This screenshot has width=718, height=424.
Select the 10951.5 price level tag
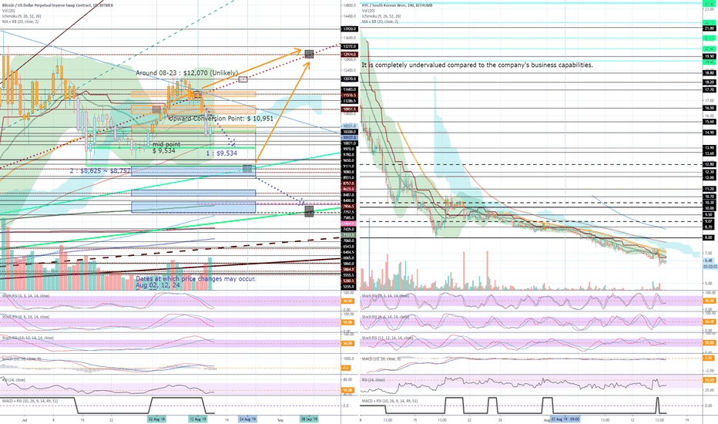[x=349, y=109]
